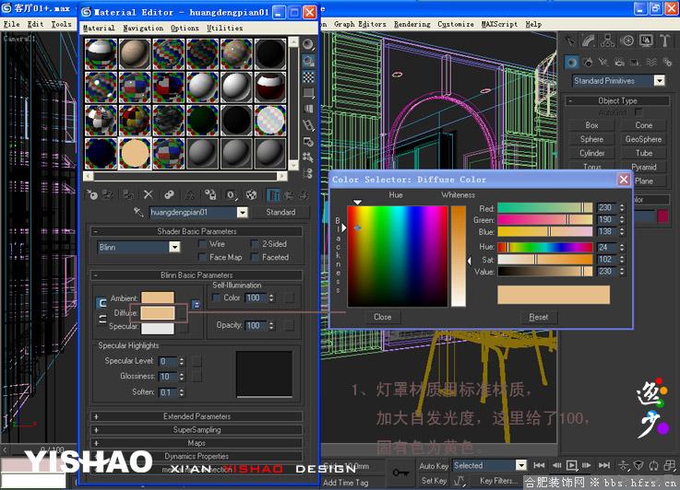
Task: Click the Specular color swatch
Action: coord(158,329)
